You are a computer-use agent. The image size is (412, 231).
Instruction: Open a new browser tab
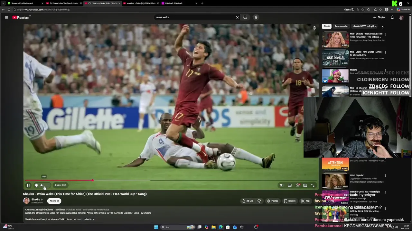pos(202,3)
